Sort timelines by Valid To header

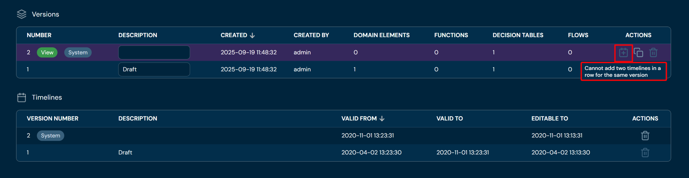(x=449, y=119)
